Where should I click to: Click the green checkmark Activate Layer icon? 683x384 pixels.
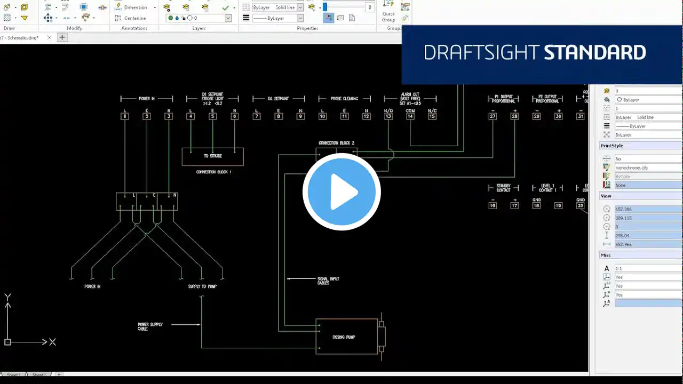coord(226,7)
